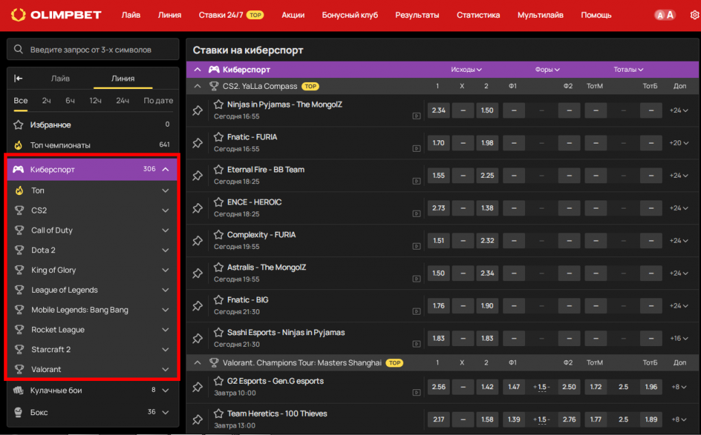The image size is (701, 435).
Task: Bet 1.55 on Eternal Fire win
Action: pos(439,176)
